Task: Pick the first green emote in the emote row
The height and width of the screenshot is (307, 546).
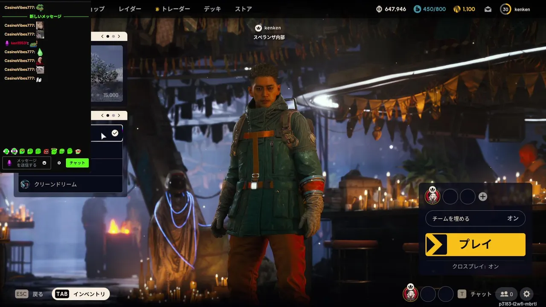Action: 6,151
